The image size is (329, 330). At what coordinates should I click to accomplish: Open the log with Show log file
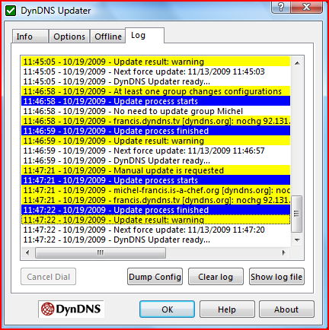[276, 277]
